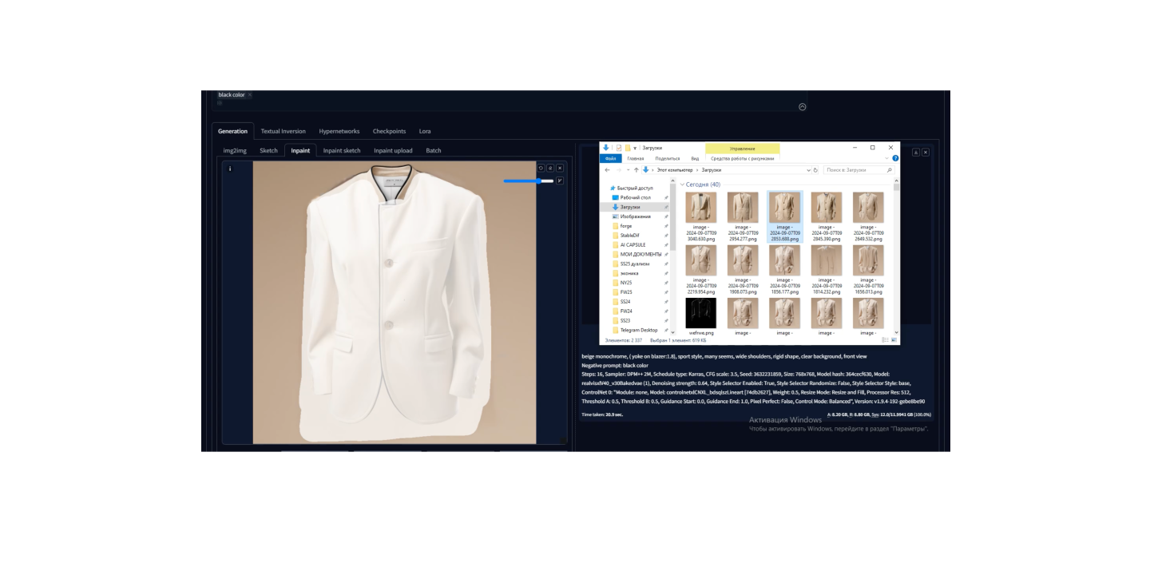Image resolution: width=1150 pixels, height=575 pixels.
Task: Collapse the Сегодня (40) file group
Action: click(x=682, y=184)
